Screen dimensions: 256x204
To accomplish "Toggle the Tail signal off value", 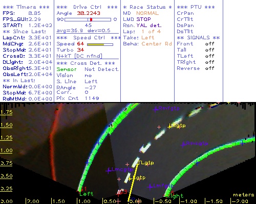I will coord(210,50).
